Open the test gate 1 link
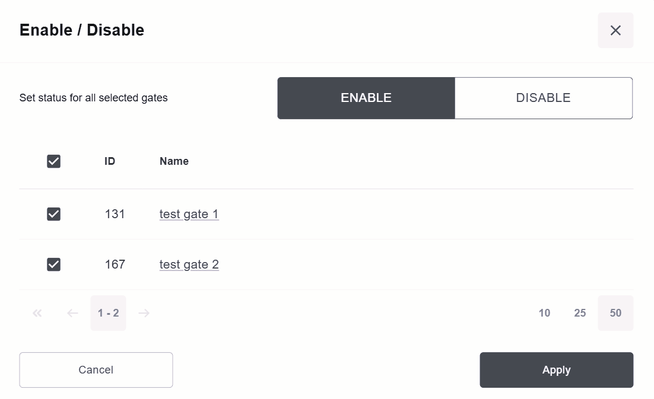Image resolution: width=654 pixels, height=399 pixels. pos(189,214)
